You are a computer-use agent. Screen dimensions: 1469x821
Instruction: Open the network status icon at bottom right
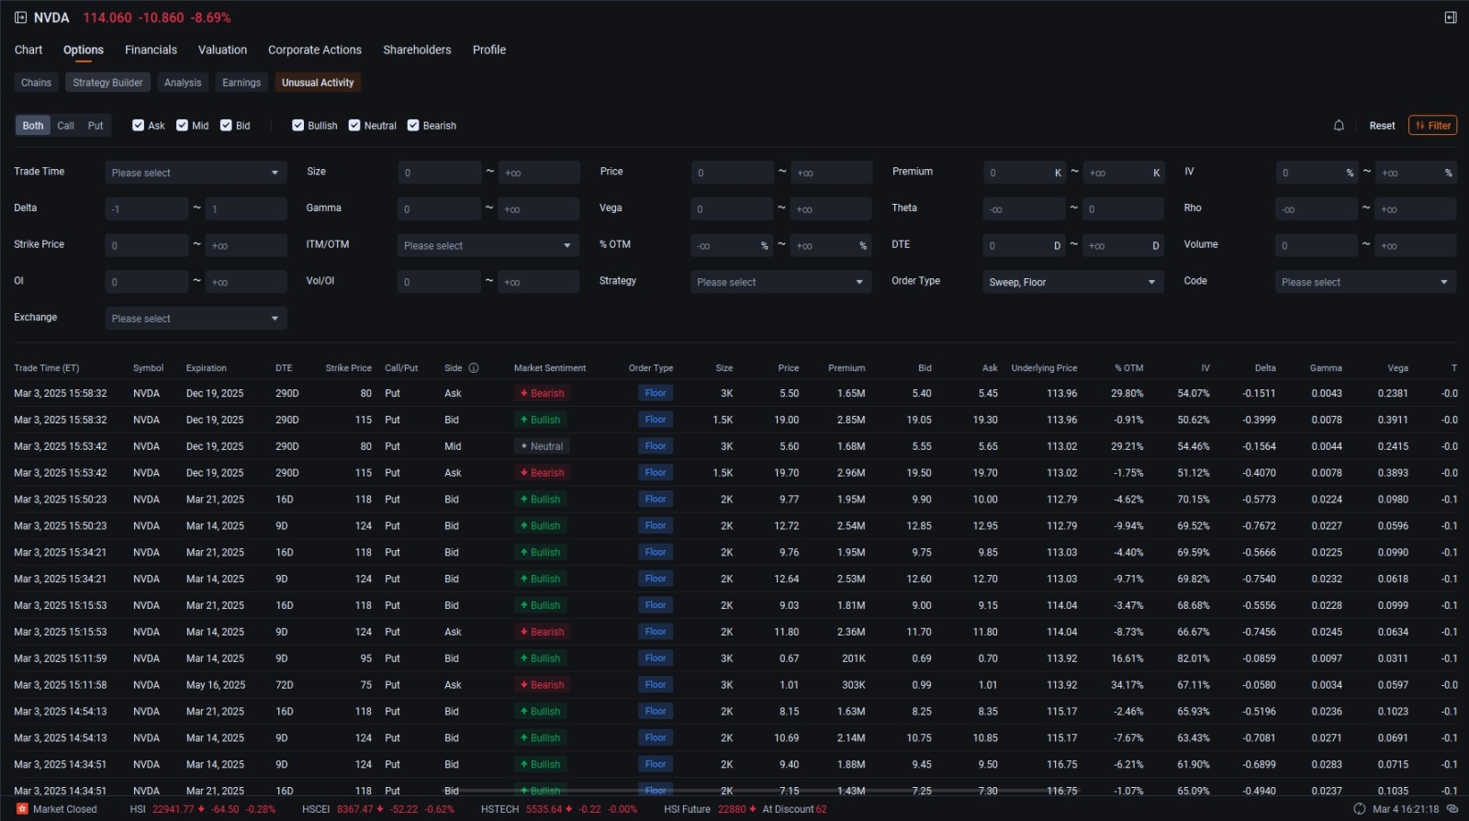click(x=1452, y=809)
